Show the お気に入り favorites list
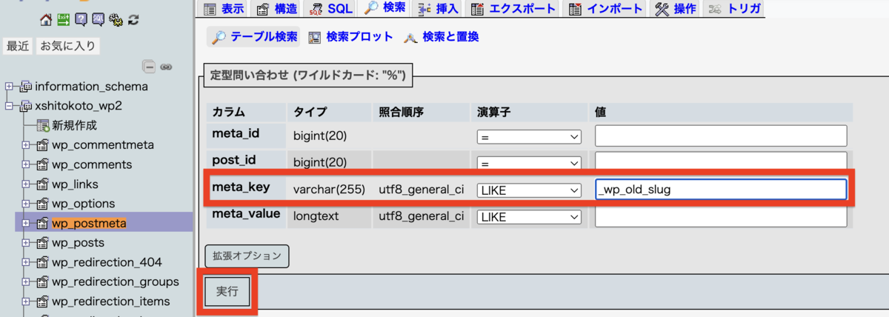Screen dimensions: 889x317 [68, 46]
